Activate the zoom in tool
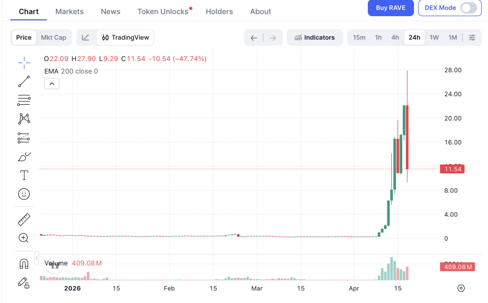488x303 pixels. [24, 238]
